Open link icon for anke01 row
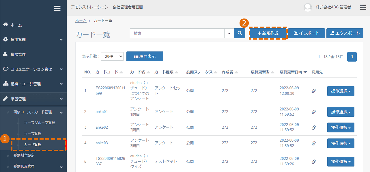 tap(314, 112)
